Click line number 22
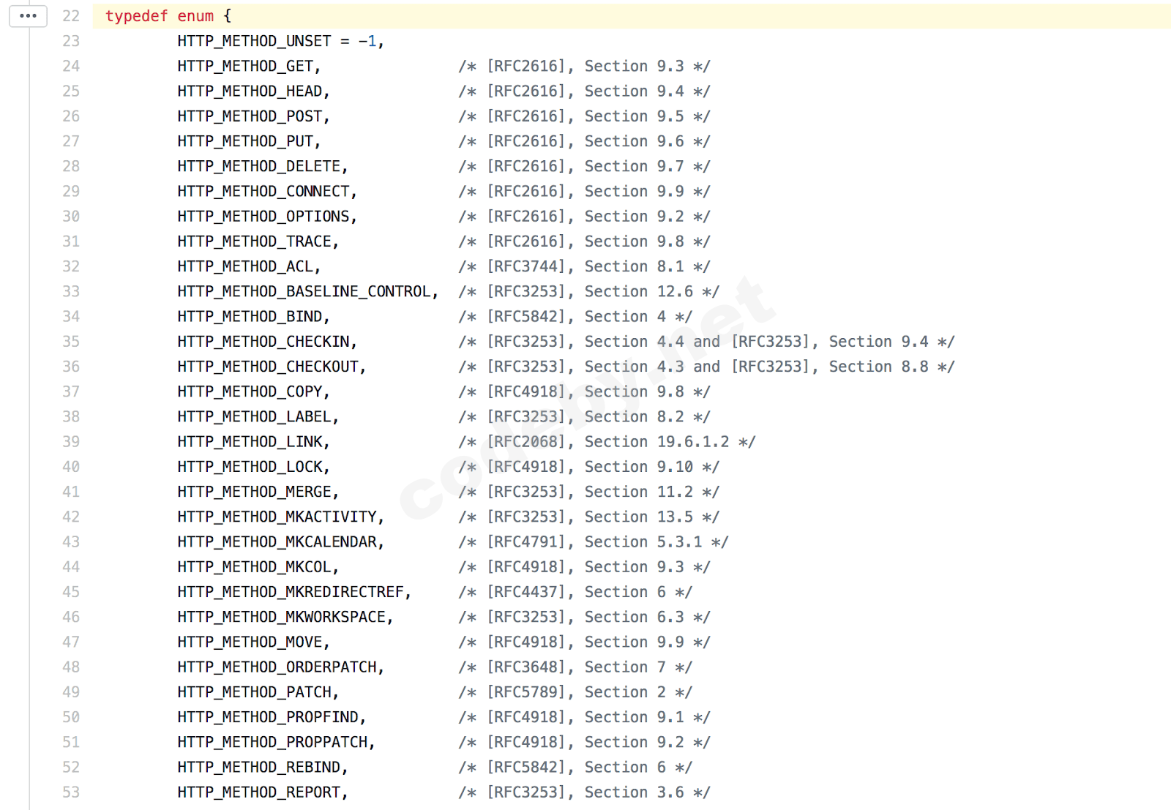Viewport: 1171px width, 810px height. point(71,16)
